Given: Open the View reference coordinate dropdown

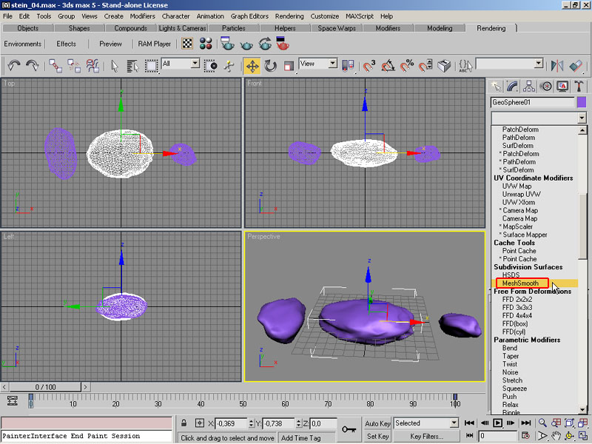Looking at the screenshot, I should [x=332, y=64].
